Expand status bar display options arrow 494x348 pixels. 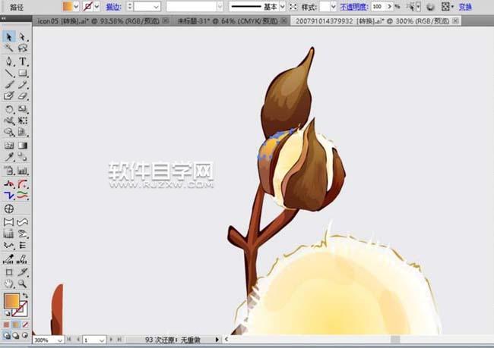[217, 340]
